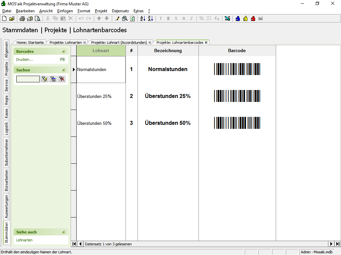341x255 pixels.
Task: Close the Projekte: Lohnarten tab
Action: [x=85, y=42]
